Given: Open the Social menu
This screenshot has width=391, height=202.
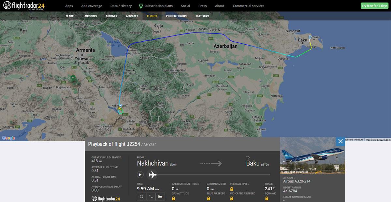Looking at the screenshot, I should (185, 6).
